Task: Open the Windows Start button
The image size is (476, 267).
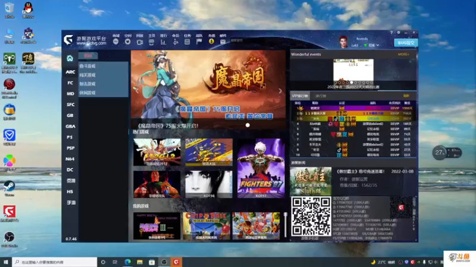Action: tap(6, 262)
